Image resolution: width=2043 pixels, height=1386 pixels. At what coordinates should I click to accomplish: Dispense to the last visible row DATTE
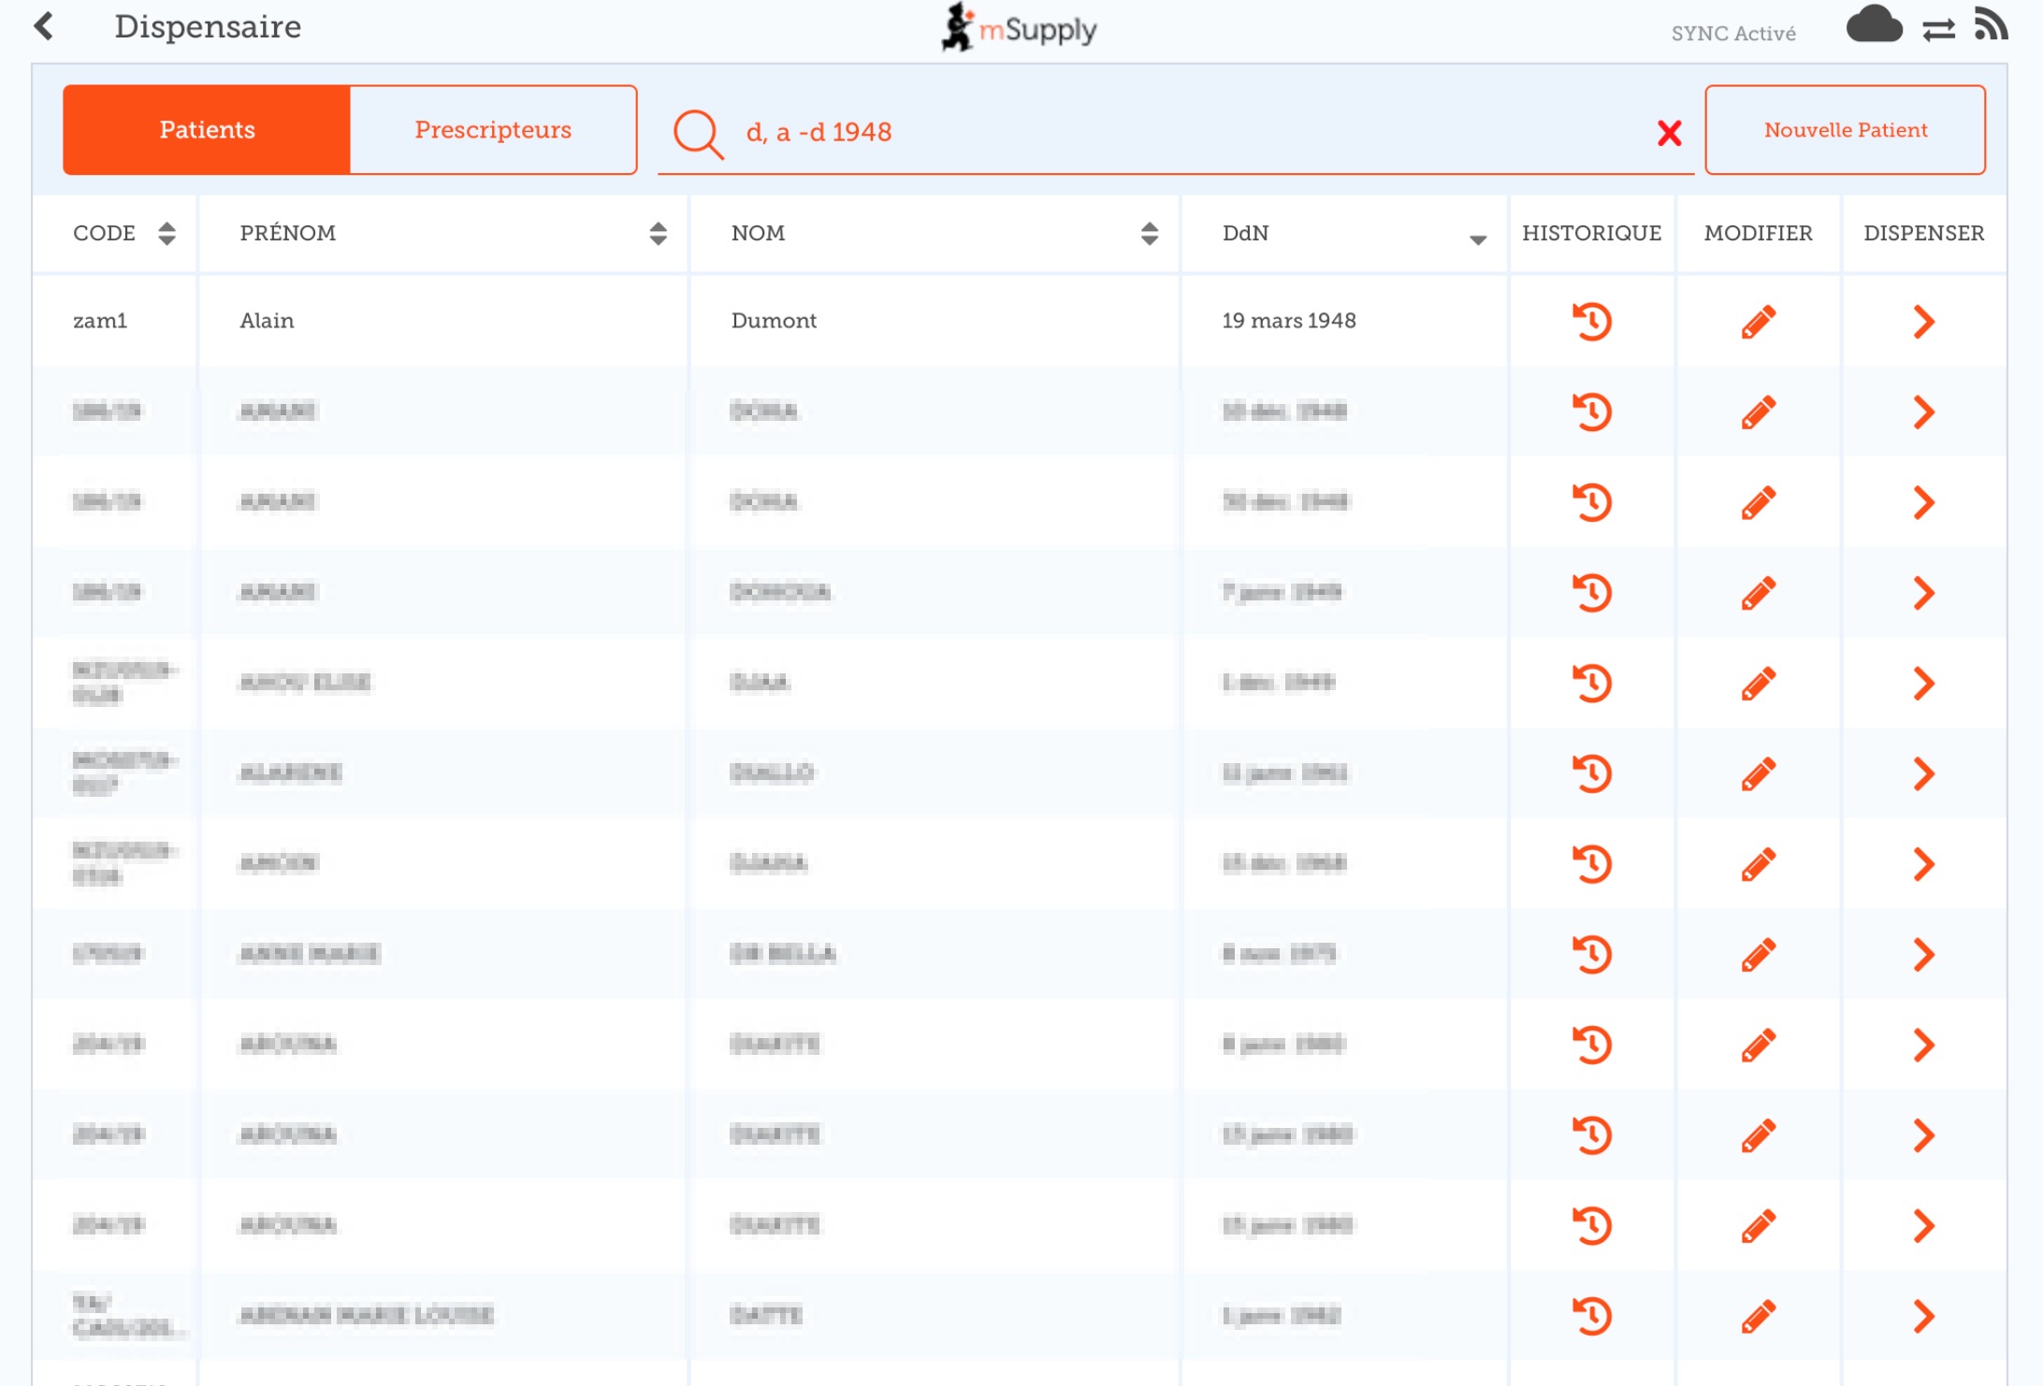(x=1923, y=1316)
